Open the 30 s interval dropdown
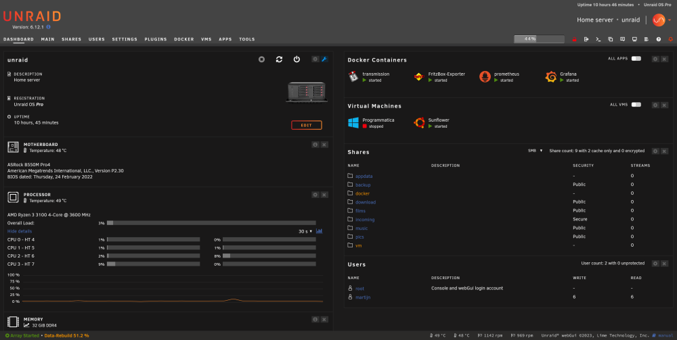 [x=305, y=231]
